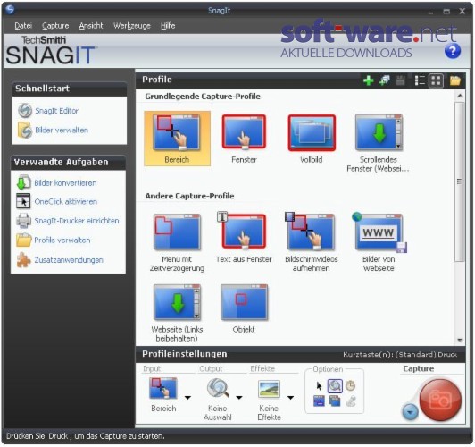This screenshot has width=475, height=447.
Task: Select the Fenster capture profile
Action: (244, 139)
